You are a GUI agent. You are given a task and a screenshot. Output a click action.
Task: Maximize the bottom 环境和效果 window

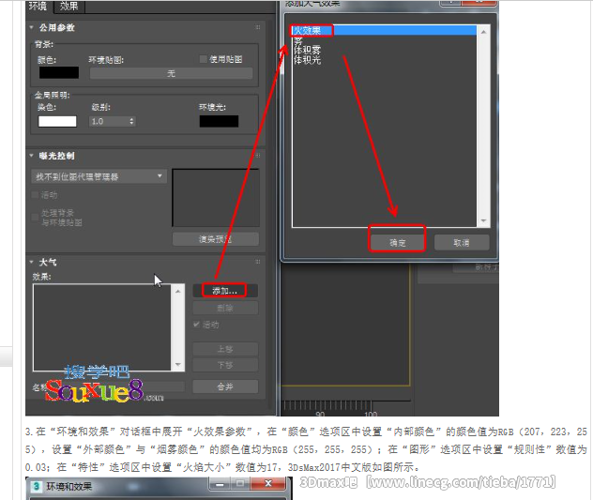coord(240,484)
